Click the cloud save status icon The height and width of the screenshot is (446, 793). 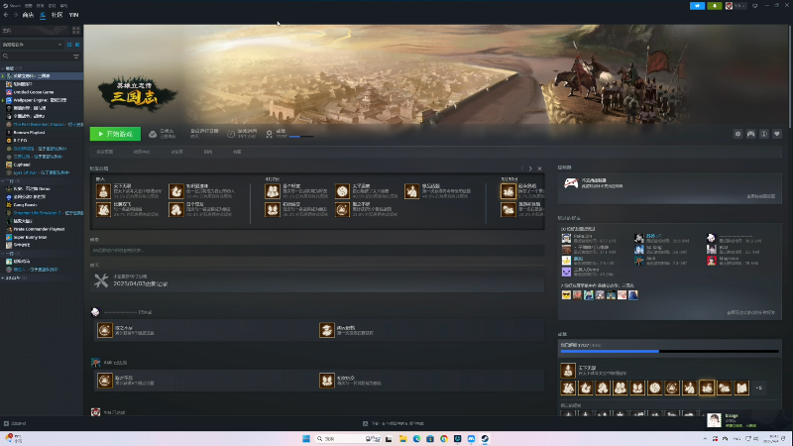[153, 134]
